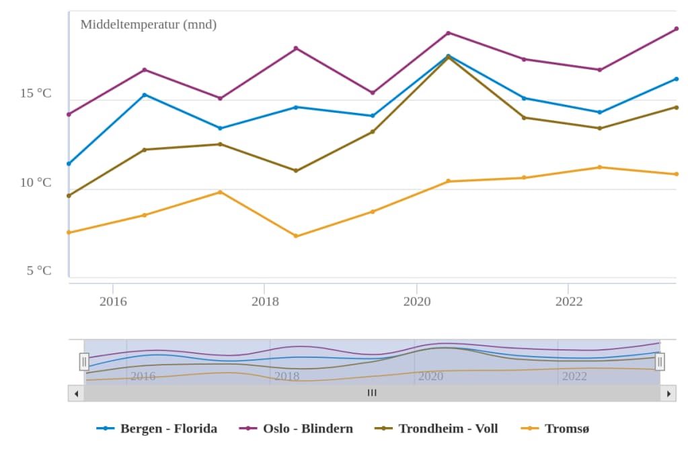Click the orange Tromsø legend line marker

pos(530,428)
